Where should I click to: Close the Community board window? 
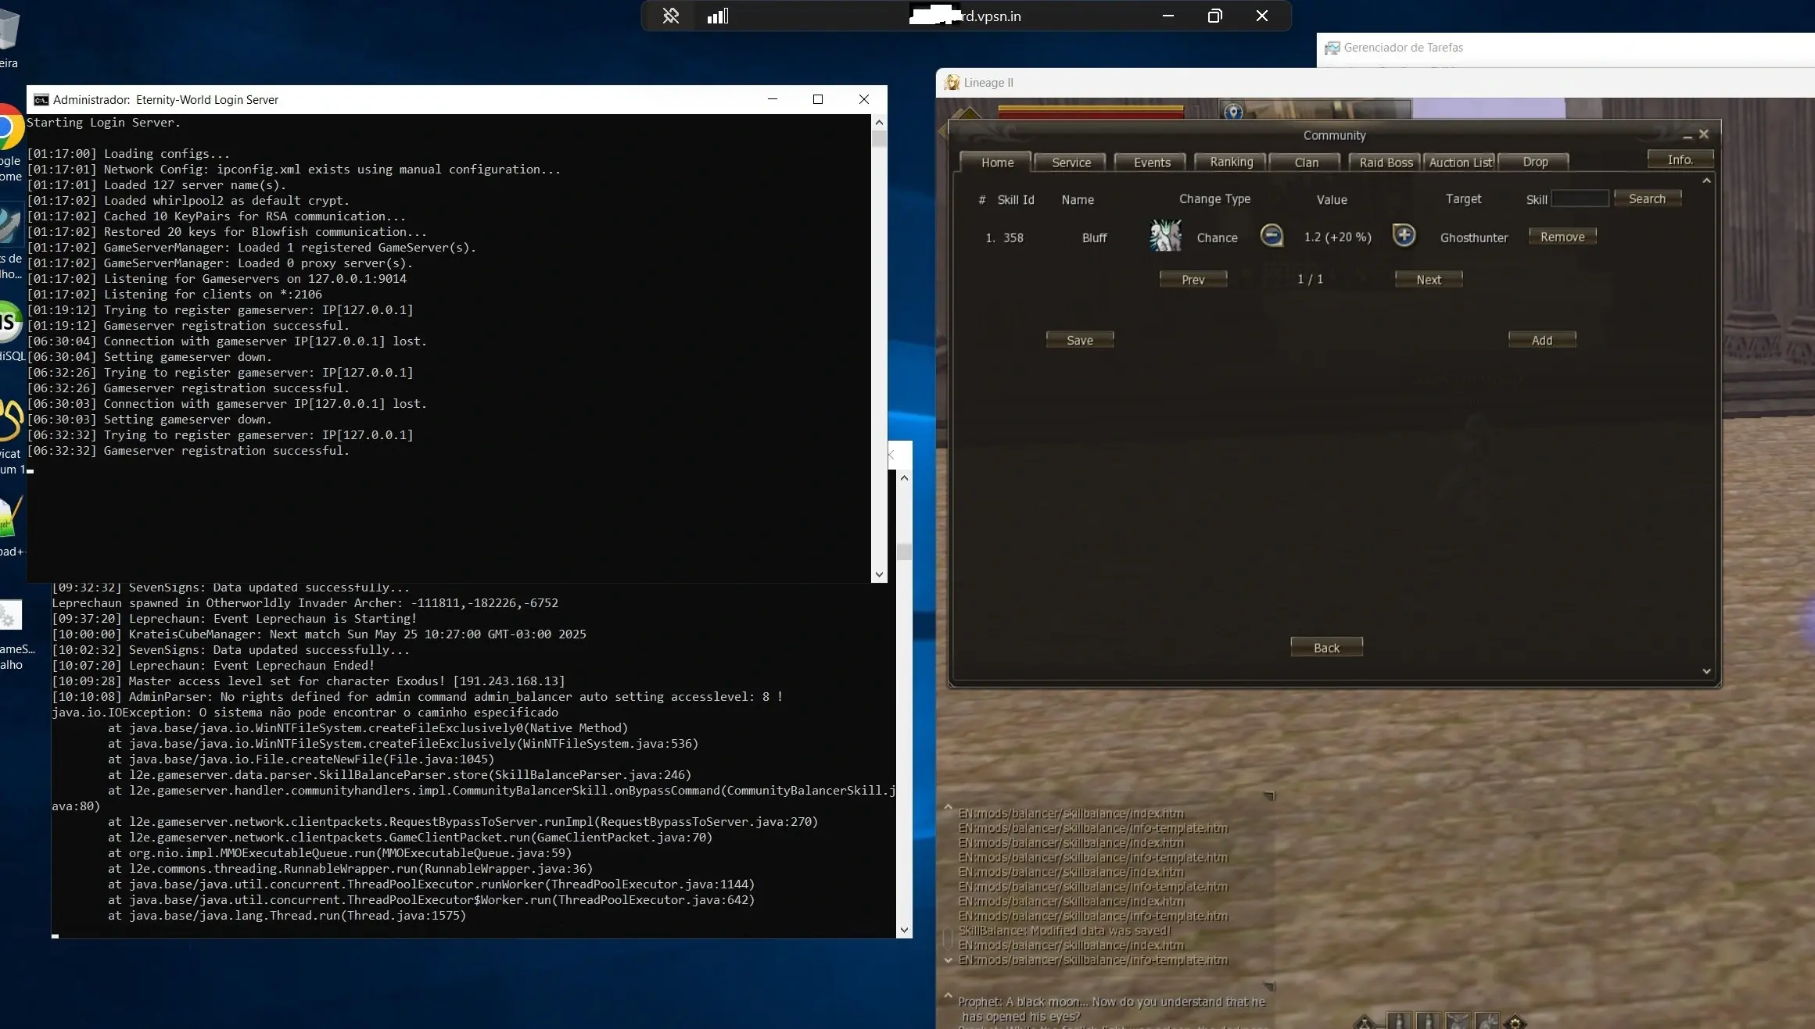coord(1704,134)
